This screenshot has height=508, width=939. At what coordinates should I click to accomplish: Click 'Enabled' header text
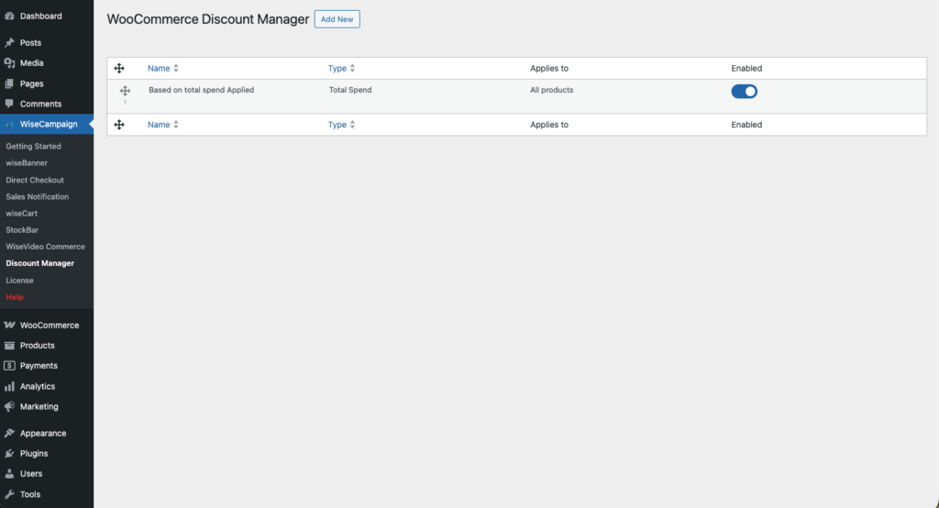click(x=746, y=68)
